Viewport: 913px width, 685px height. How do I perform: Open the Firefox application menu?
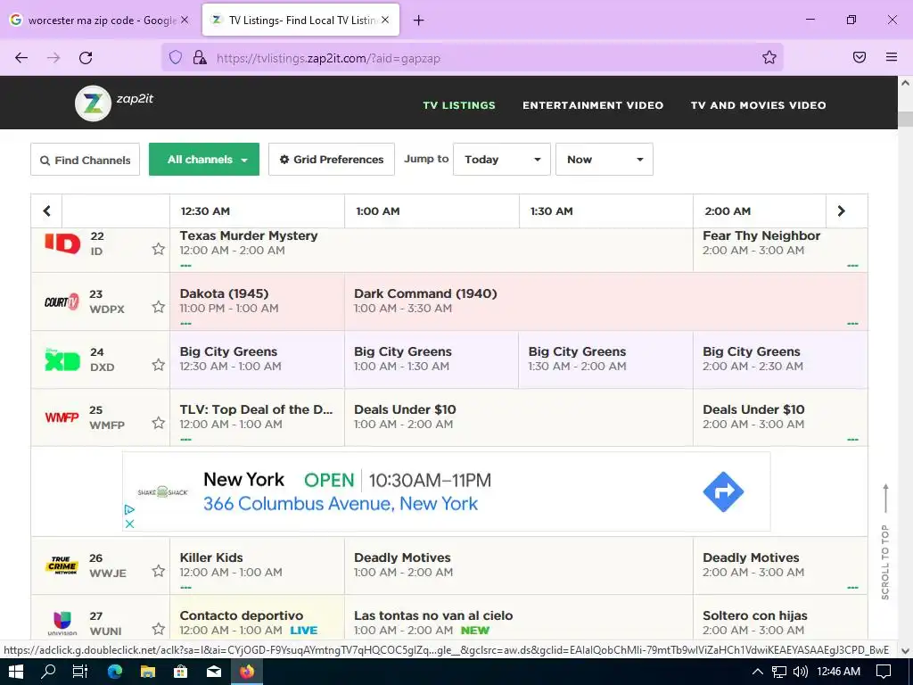tap(892, 57)
